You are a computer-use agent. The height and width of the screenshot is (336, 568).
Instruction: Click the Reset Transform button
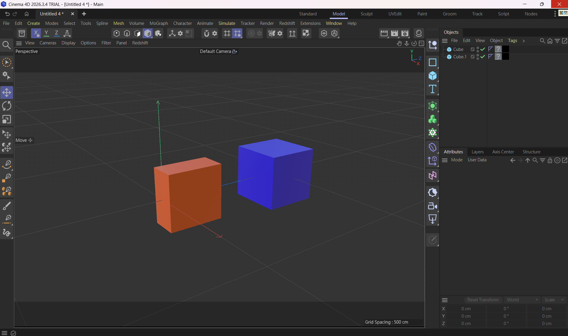point(483,300)
